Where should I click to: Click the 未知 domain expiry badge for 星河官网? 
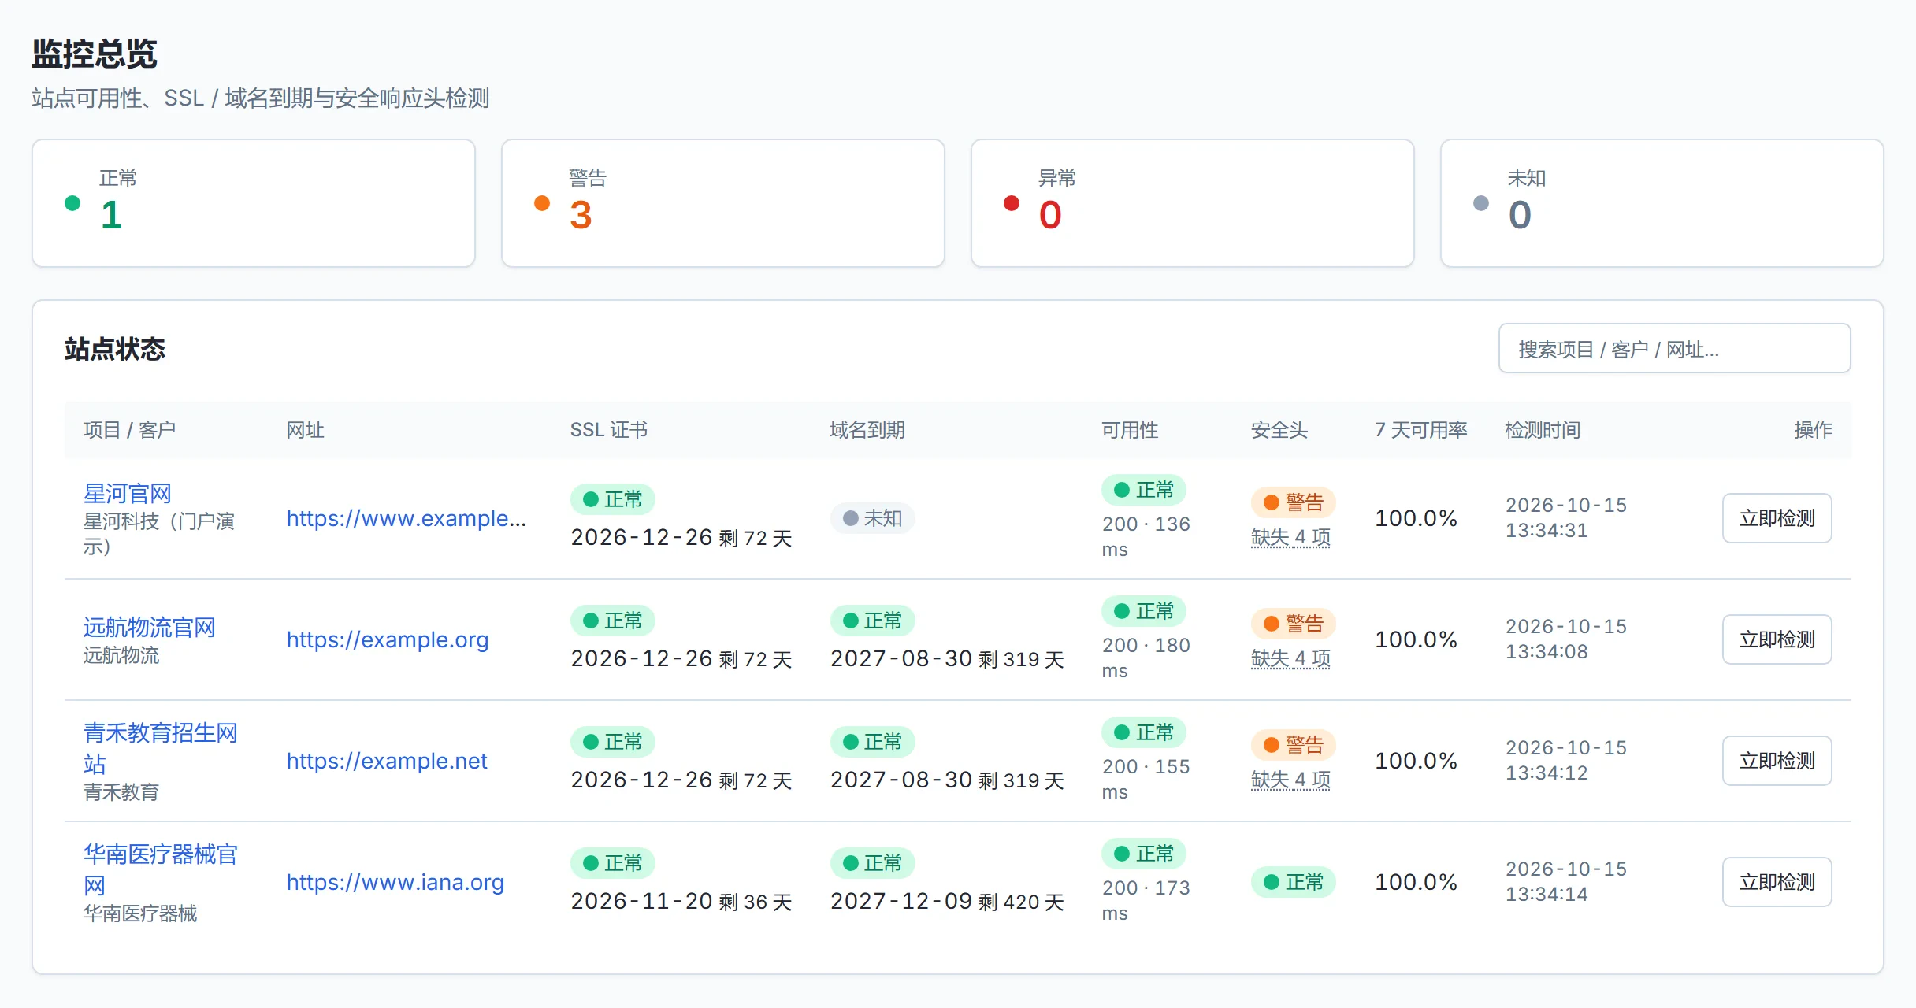tap(872, 518)
